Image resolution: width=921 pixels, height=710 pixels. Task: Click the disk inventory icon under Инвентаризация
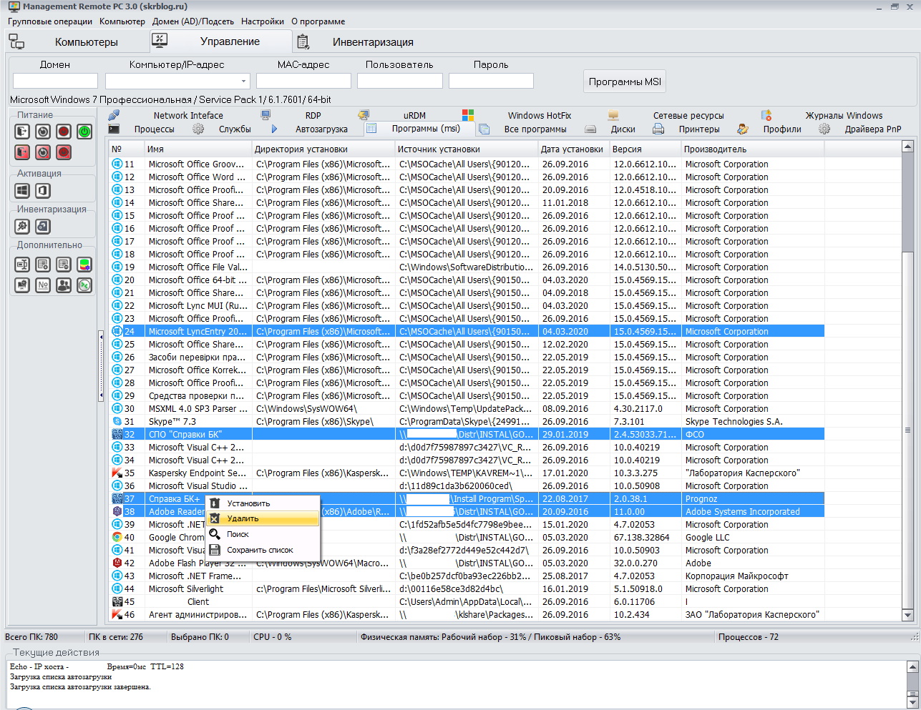43,227
